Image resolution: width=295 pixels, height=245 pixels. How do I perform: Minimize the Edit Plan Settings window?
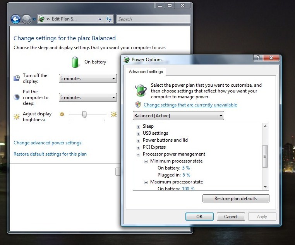[160, 6]
